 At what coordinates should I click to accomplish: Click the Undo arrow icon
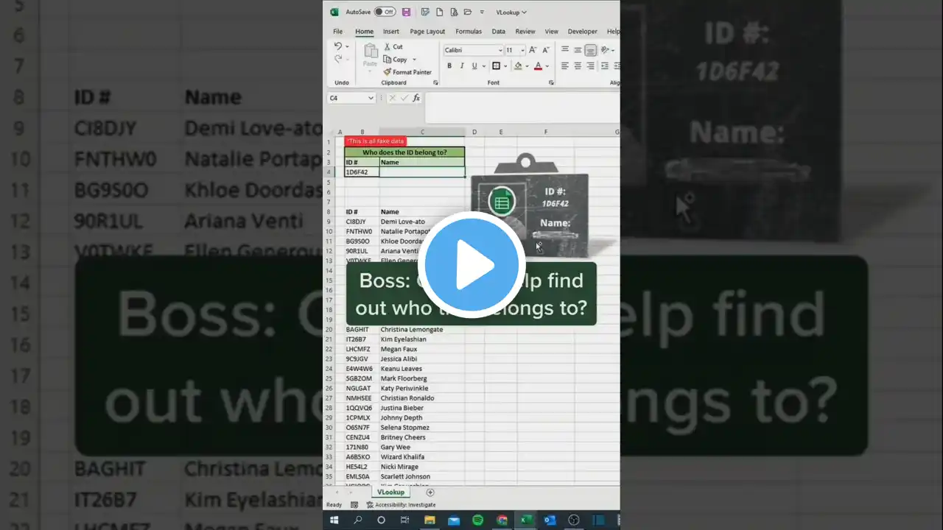click(338, 46)
